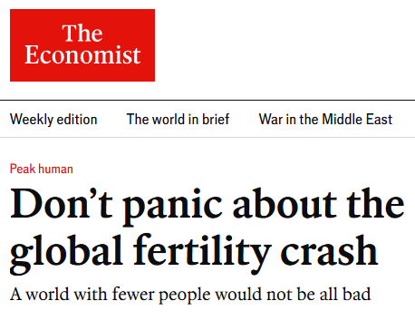Select the Weekly edition nav link

tap(53, 120)
